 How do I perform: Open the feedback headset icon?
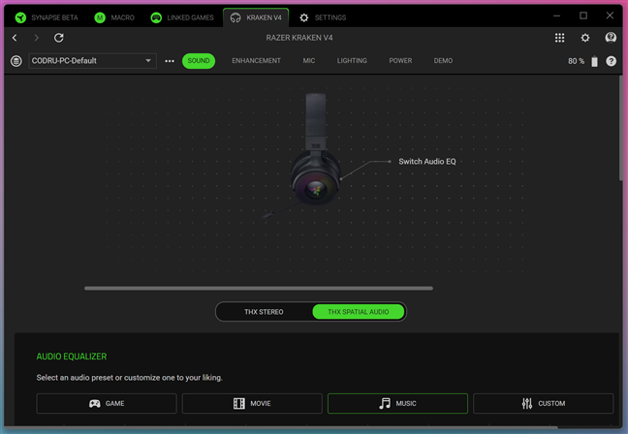point(611,38)
